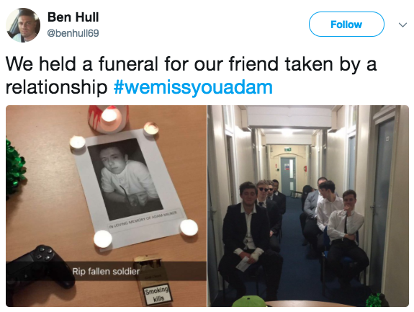Click the tealight candle at bottom-right of printout
414x312 pixels.
[189, 228]
